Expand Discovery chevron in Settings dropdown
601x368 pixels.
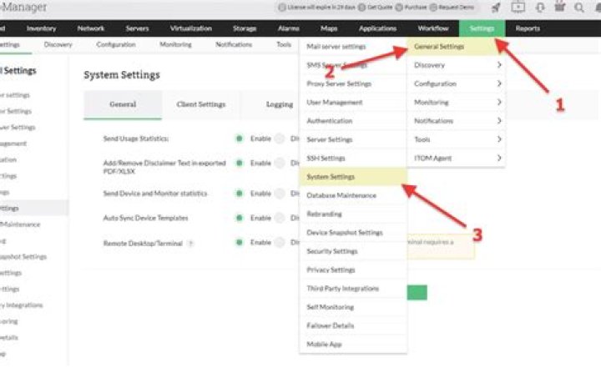pyautogui.click(x=499, y=65)
